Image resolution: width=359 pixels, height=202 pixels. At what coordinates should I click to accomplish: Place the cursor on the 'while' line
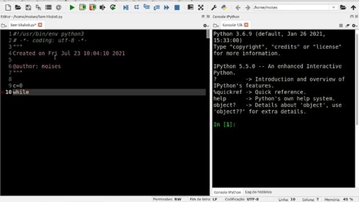click(109, 92)
